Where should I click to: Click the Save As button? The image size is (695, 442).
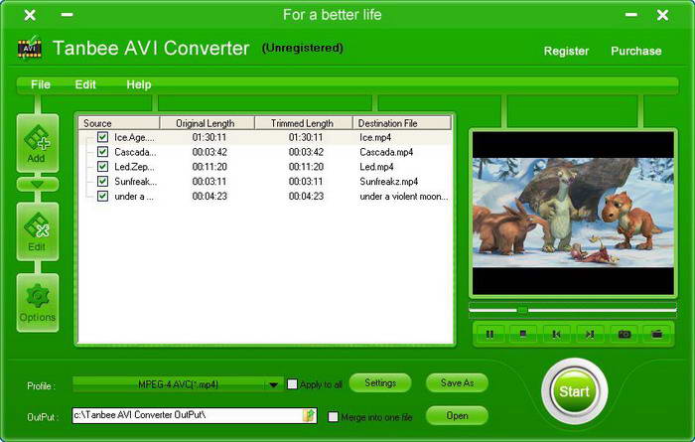click(457, 383)
